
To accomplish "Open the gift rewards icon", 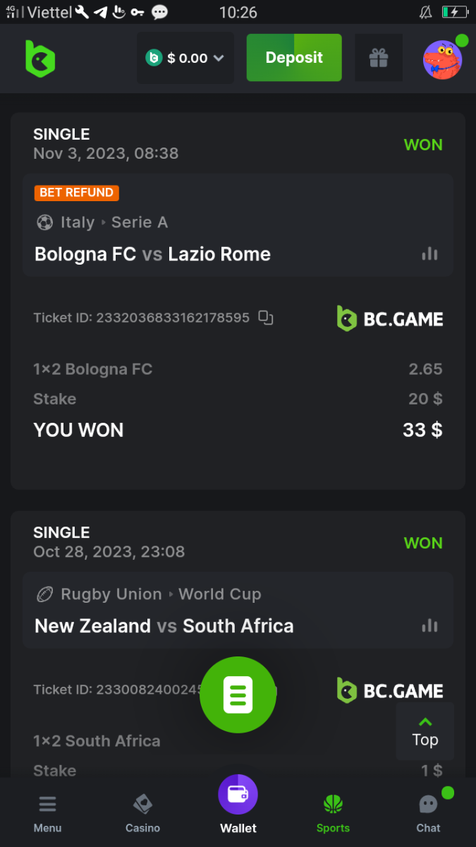I will click(x=379, y=58).
